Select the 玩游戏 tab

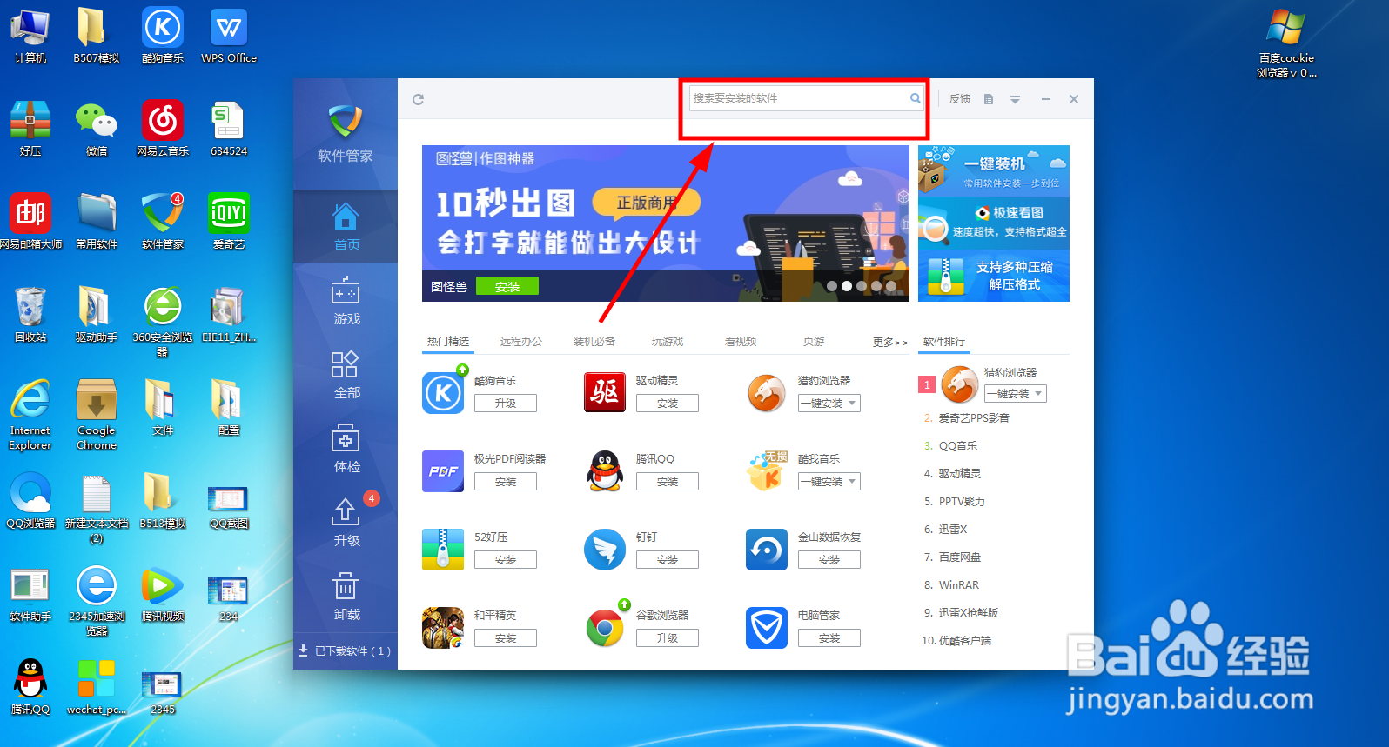tap(668, 342)
